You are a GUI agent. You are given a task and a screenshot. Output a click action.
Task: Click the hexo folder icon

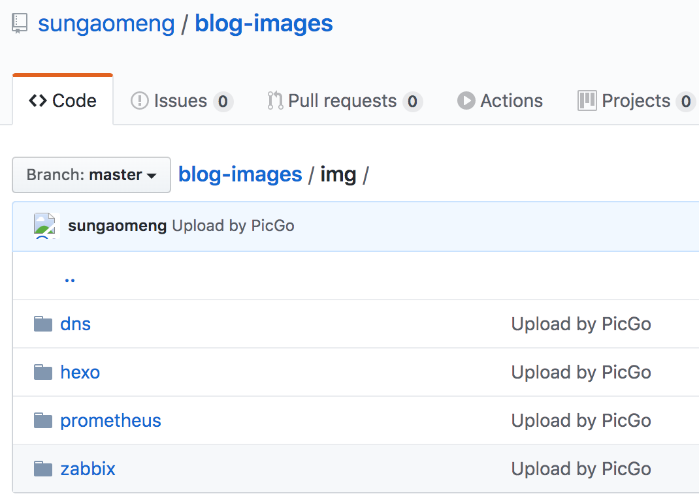[x=43, y=373]
